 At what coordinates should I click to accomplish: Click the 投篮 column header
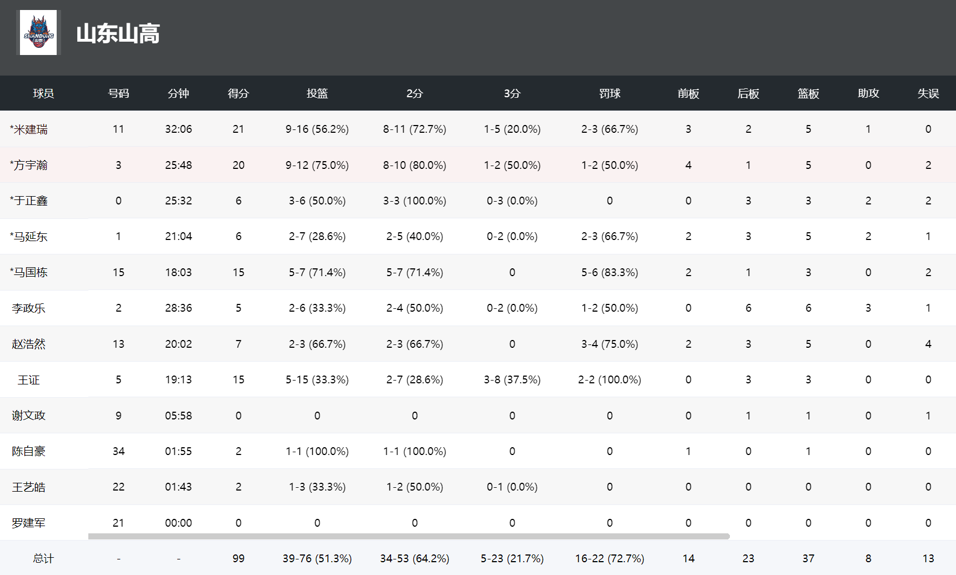317,93
